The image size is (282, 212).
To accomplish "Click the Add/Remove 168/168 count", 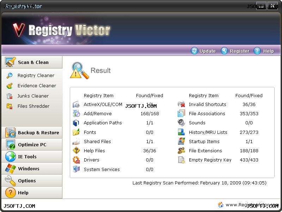I will point(149,114).
